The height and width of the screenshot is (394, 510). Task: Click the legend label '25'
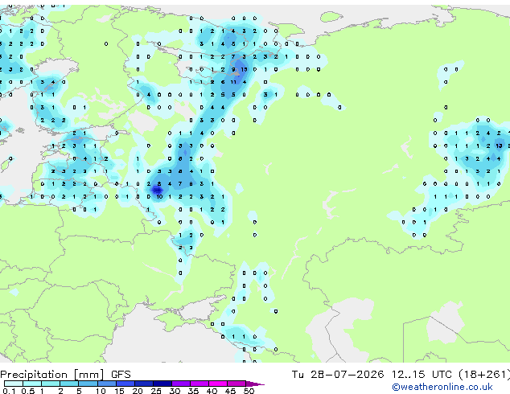(x=156, y=391)
